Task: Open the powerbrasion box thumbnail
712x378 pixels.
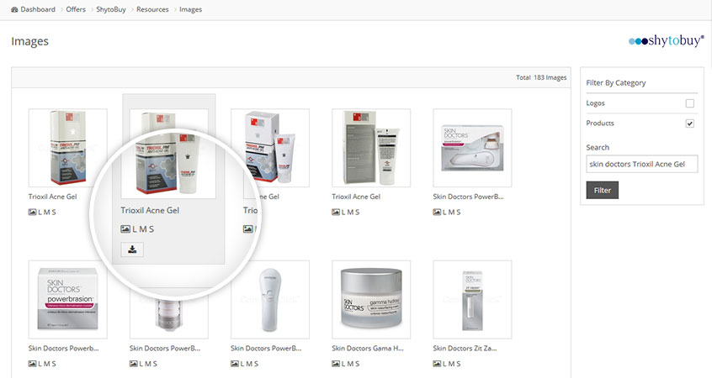Action: pos(67,299)
